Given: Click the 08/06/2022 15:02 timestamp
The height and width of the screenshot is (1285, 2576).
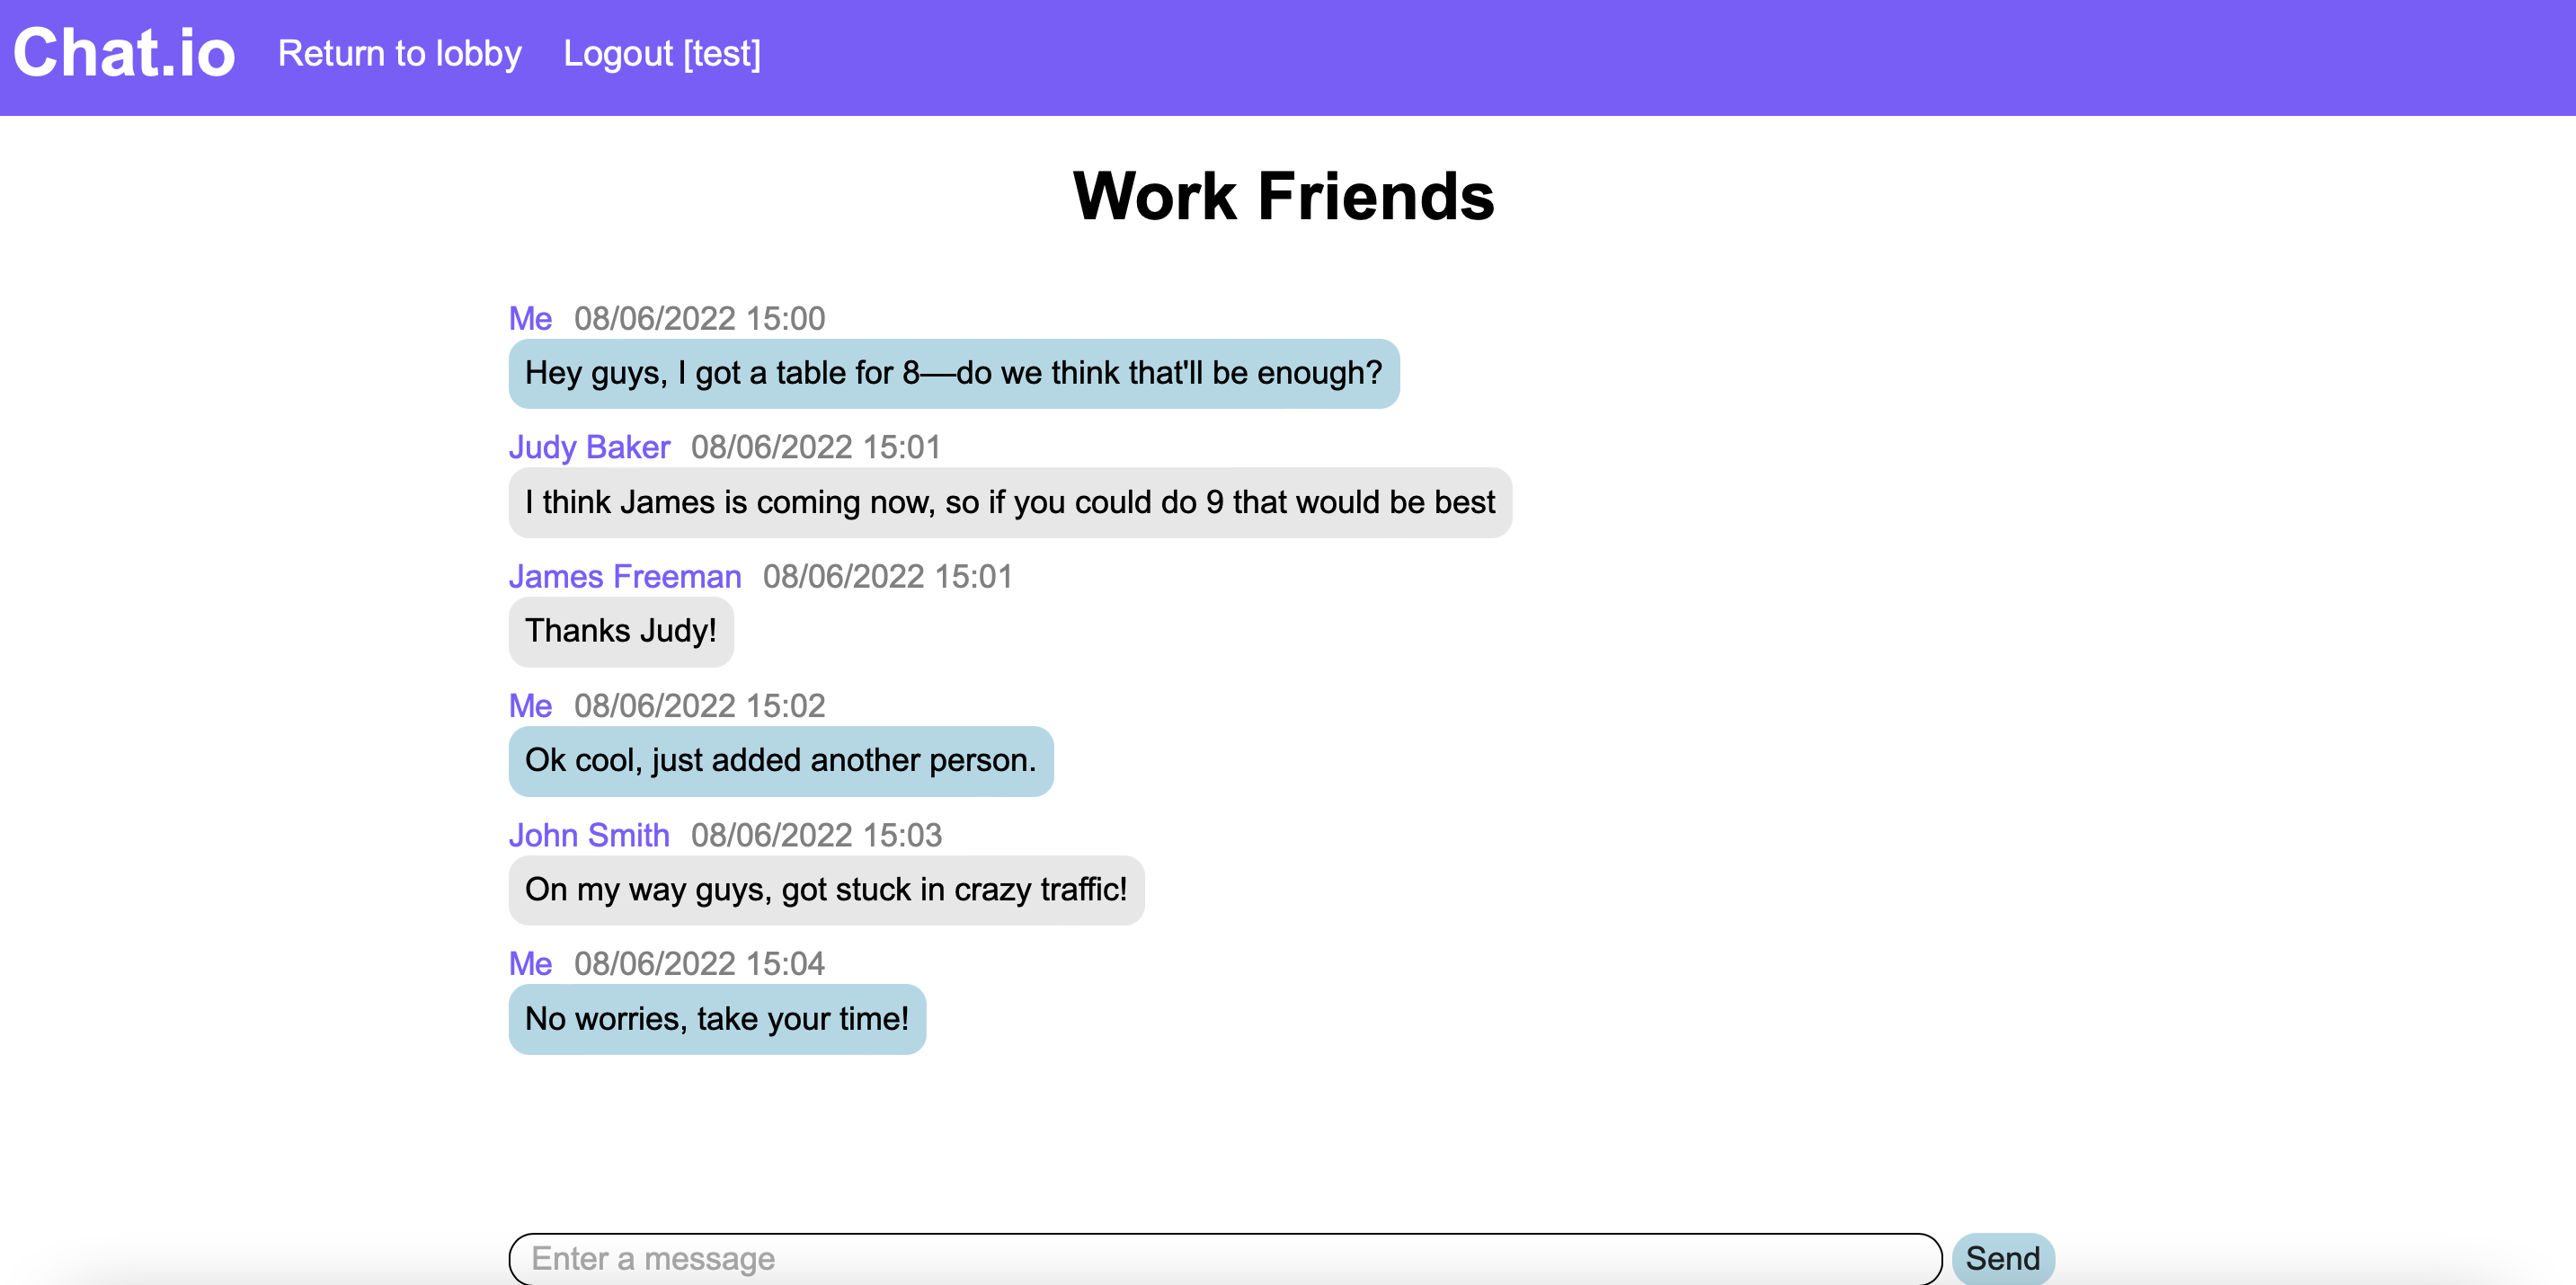Looking at the screenshot, I should tap(699, 705).
